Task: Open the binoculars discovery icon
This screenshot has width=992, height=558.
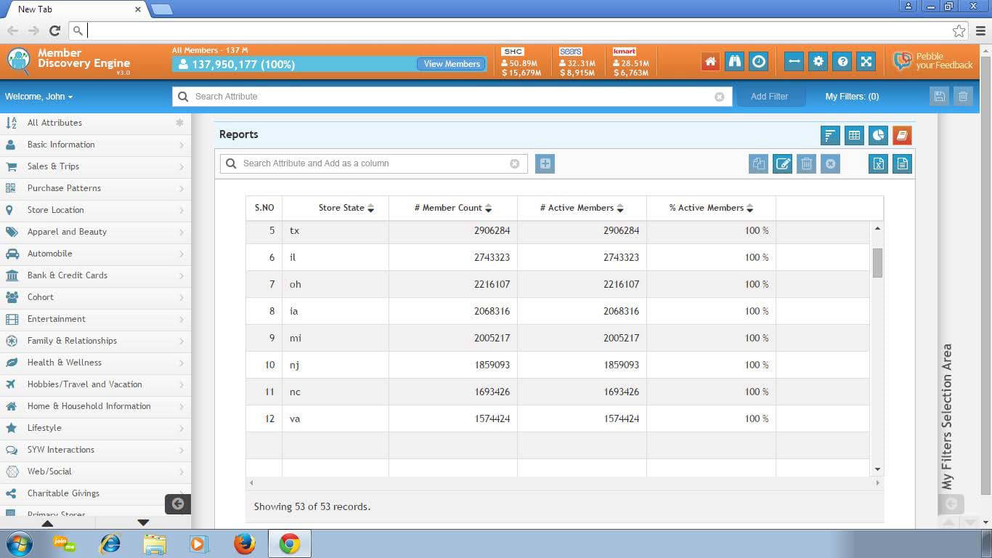Action: click(735, 62)
